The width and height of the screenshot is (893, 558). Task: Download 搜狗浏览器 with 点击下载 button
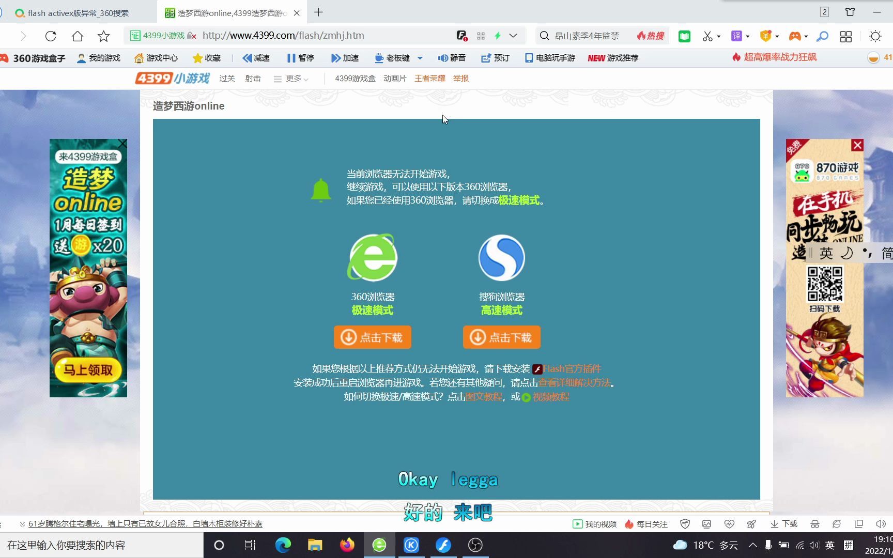502,337
